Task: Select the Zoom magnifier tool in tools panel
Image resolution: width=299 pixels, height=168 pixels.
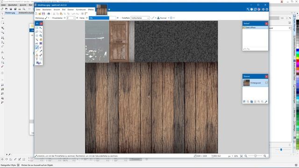Action: click(x=41, y=35)
